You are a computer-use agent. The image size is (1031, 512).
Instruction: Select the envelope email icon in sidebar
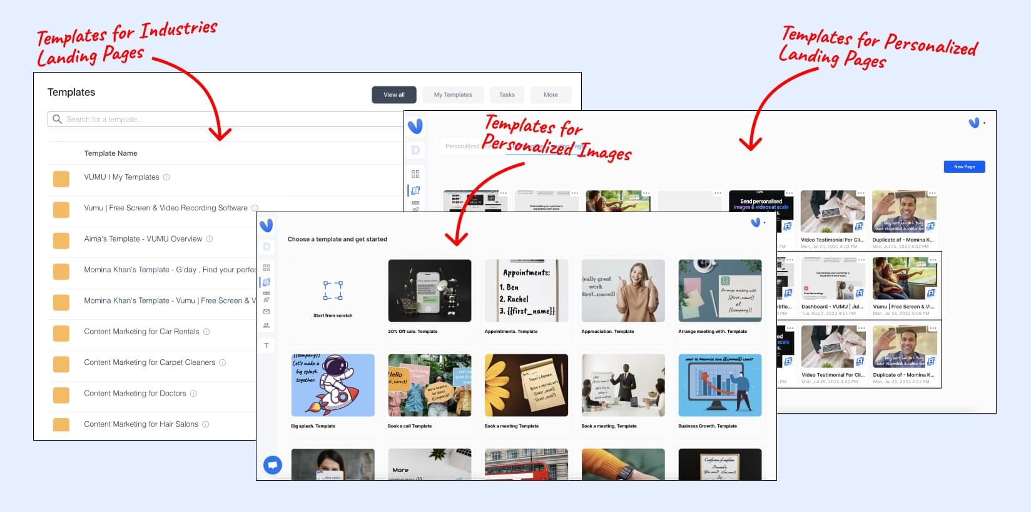[x=267, y=312]
